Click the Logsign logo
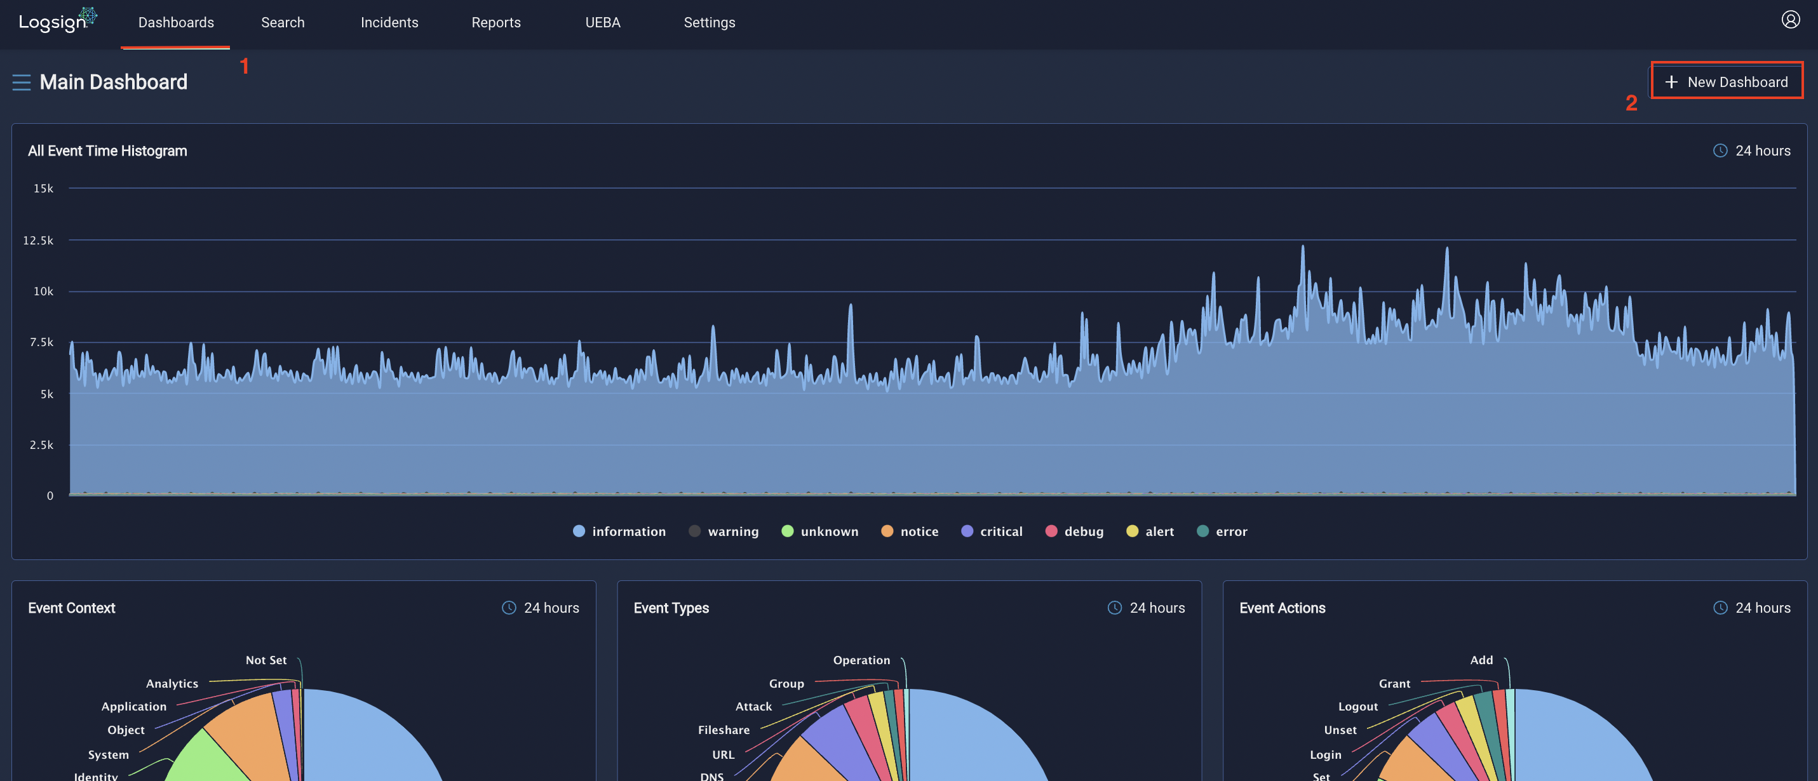This screenshot has width=1818, height=781. (58, 20)
